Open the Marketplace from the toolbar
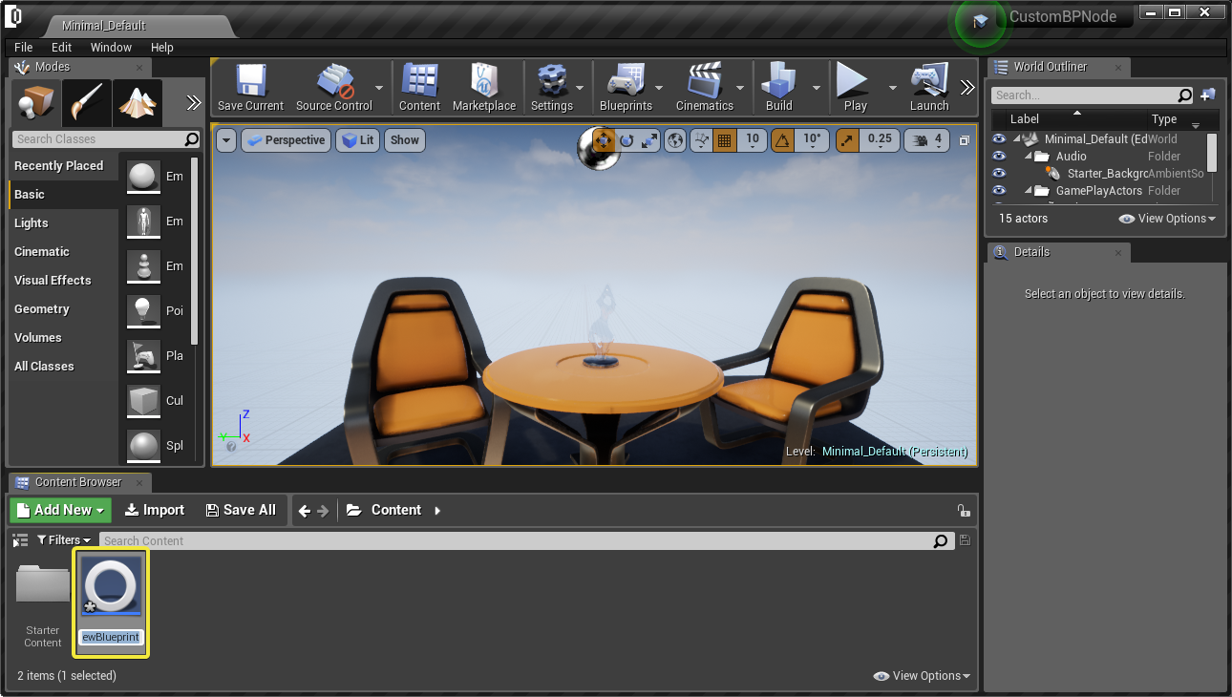This screenshot has width=1232, height=697. (x=483, y=88)
